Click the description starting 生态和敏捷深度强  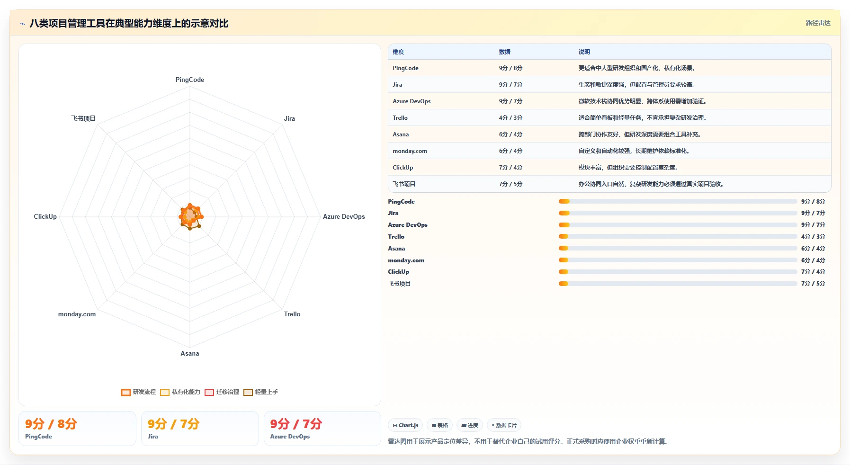coord(637,85)
